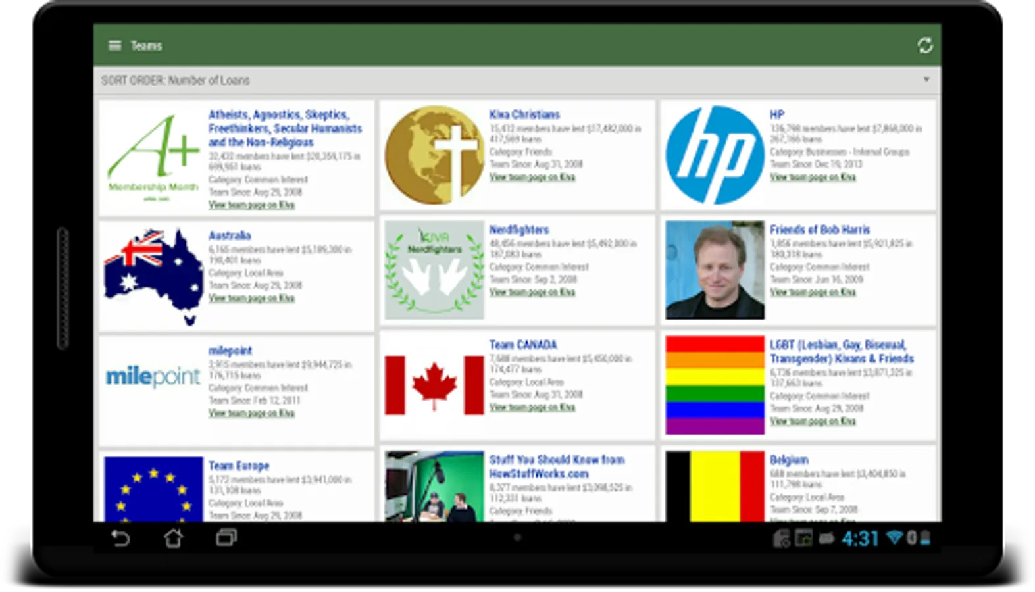Viewport: 1035px width, 592px height.
Task: View Team CANADA page on Kiva
Action: [x=532, y=407]
